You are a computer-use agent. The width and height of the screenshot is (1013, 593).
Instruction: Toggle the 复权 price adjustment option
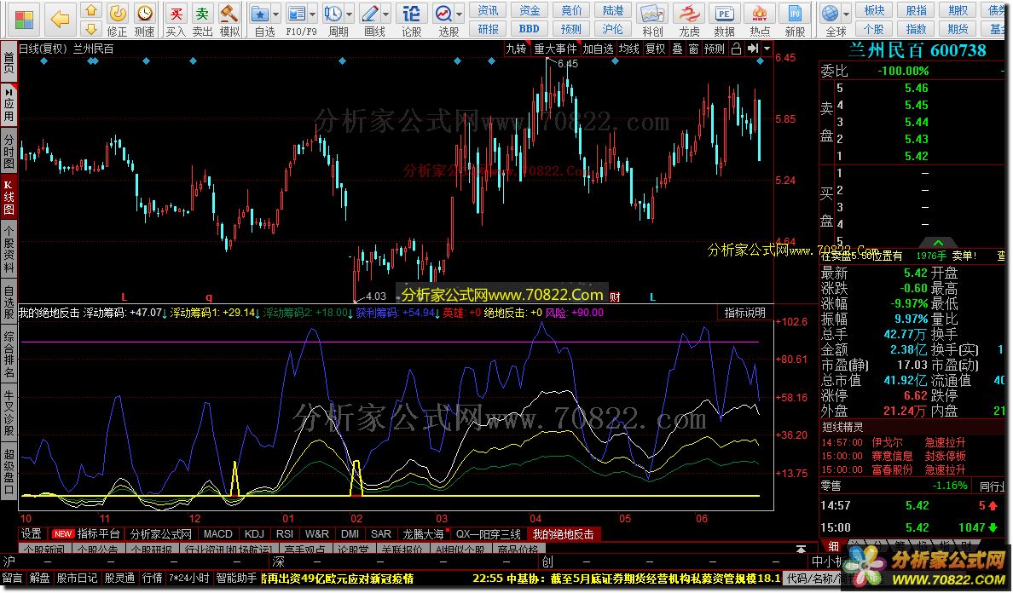(x=655, y=49)
